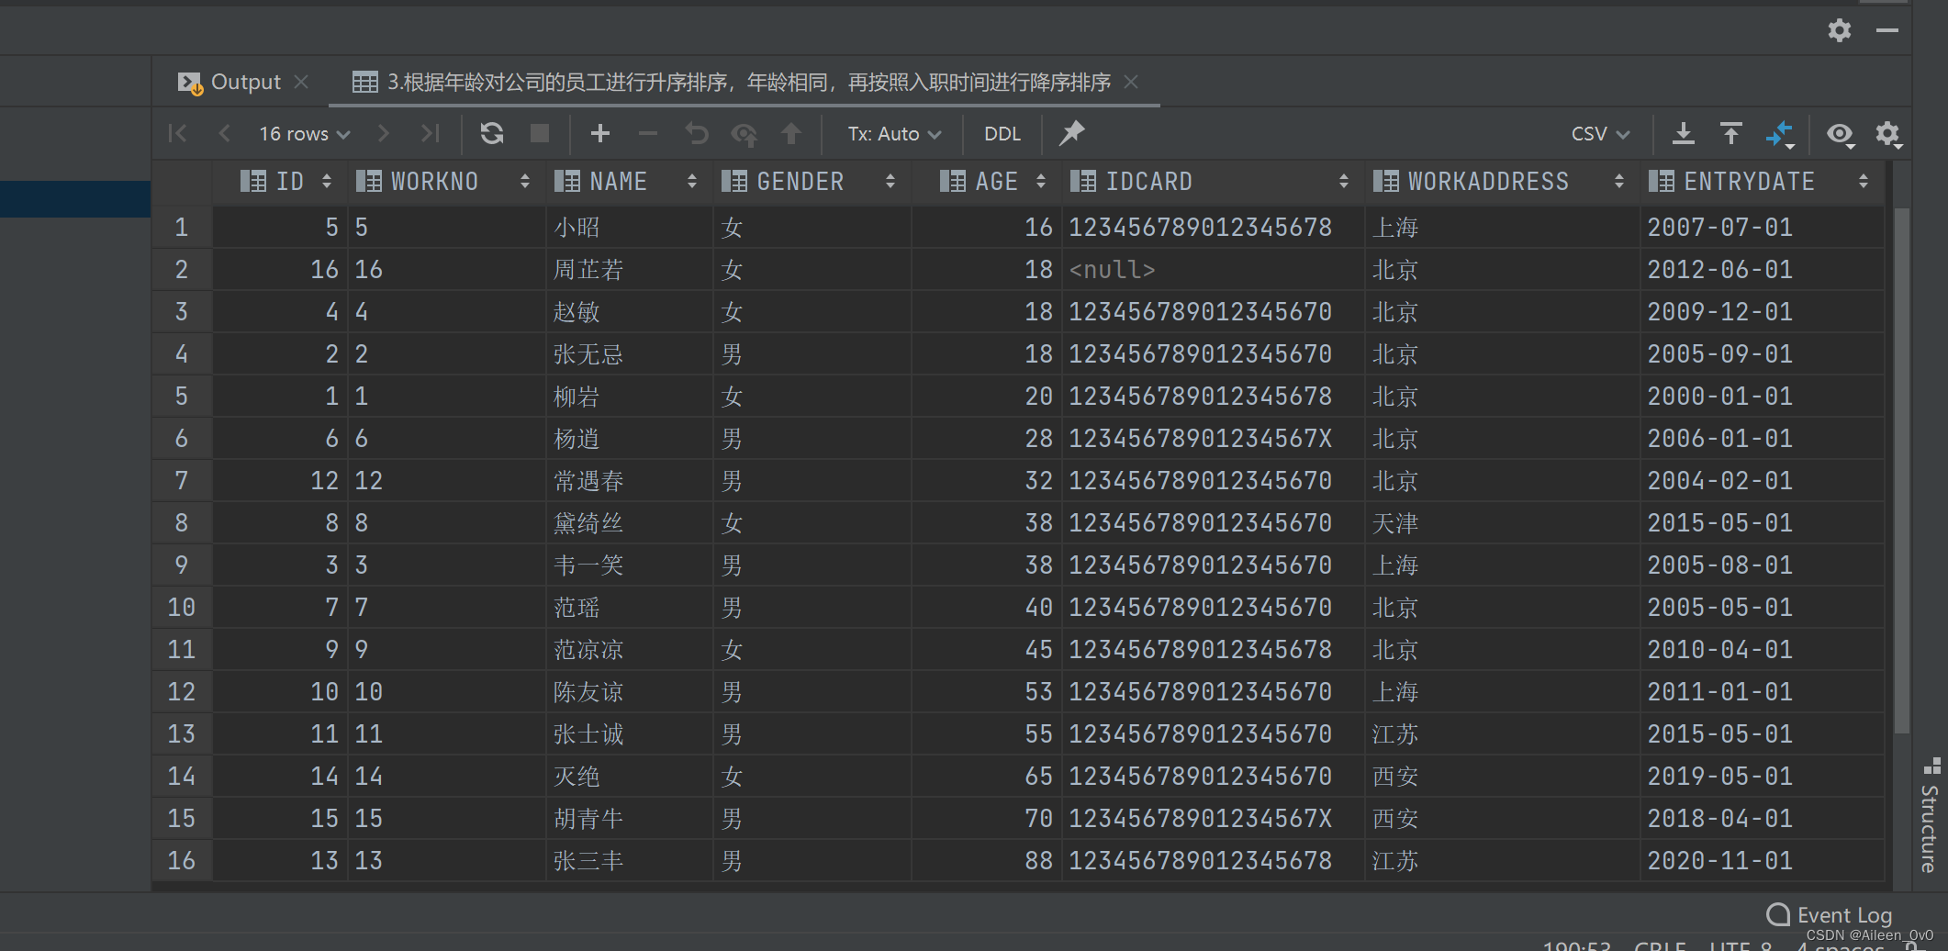Viewport: 1948px width, 951px height.
Task: Select row number 16 header
Action: [x=182, y=860]
